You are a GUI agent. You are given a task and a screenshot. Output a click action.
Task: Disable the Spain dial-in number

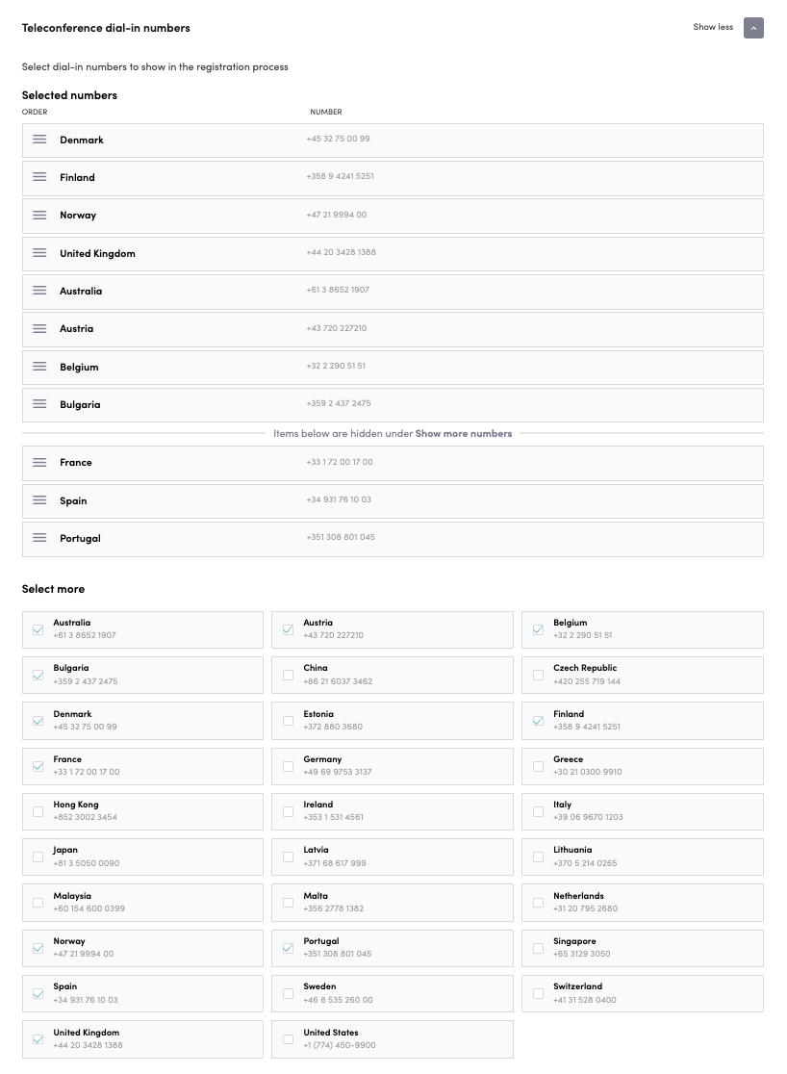(38, 993)
